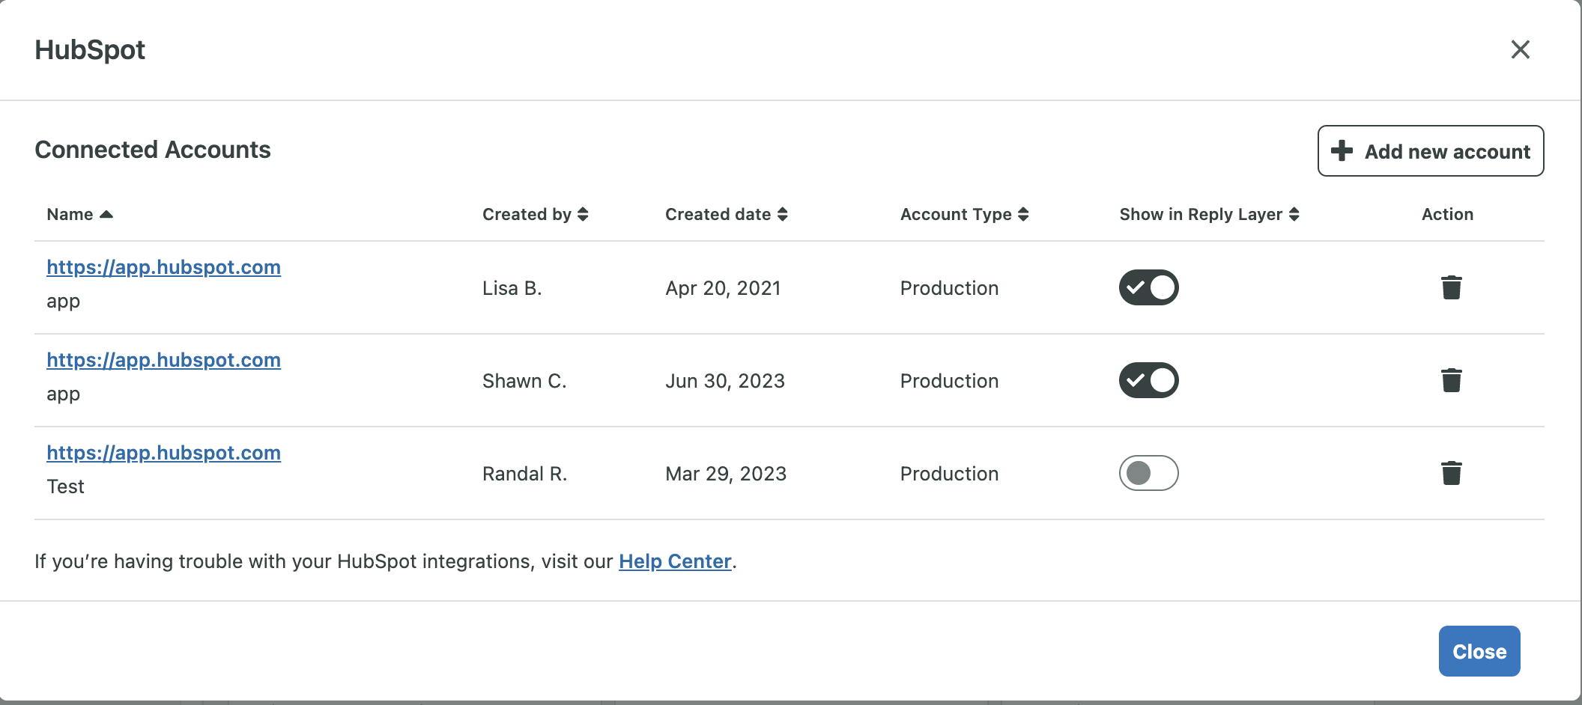Delete the Randal R. account with trash icon
Screen dimensions: 1582x705
1451,473
